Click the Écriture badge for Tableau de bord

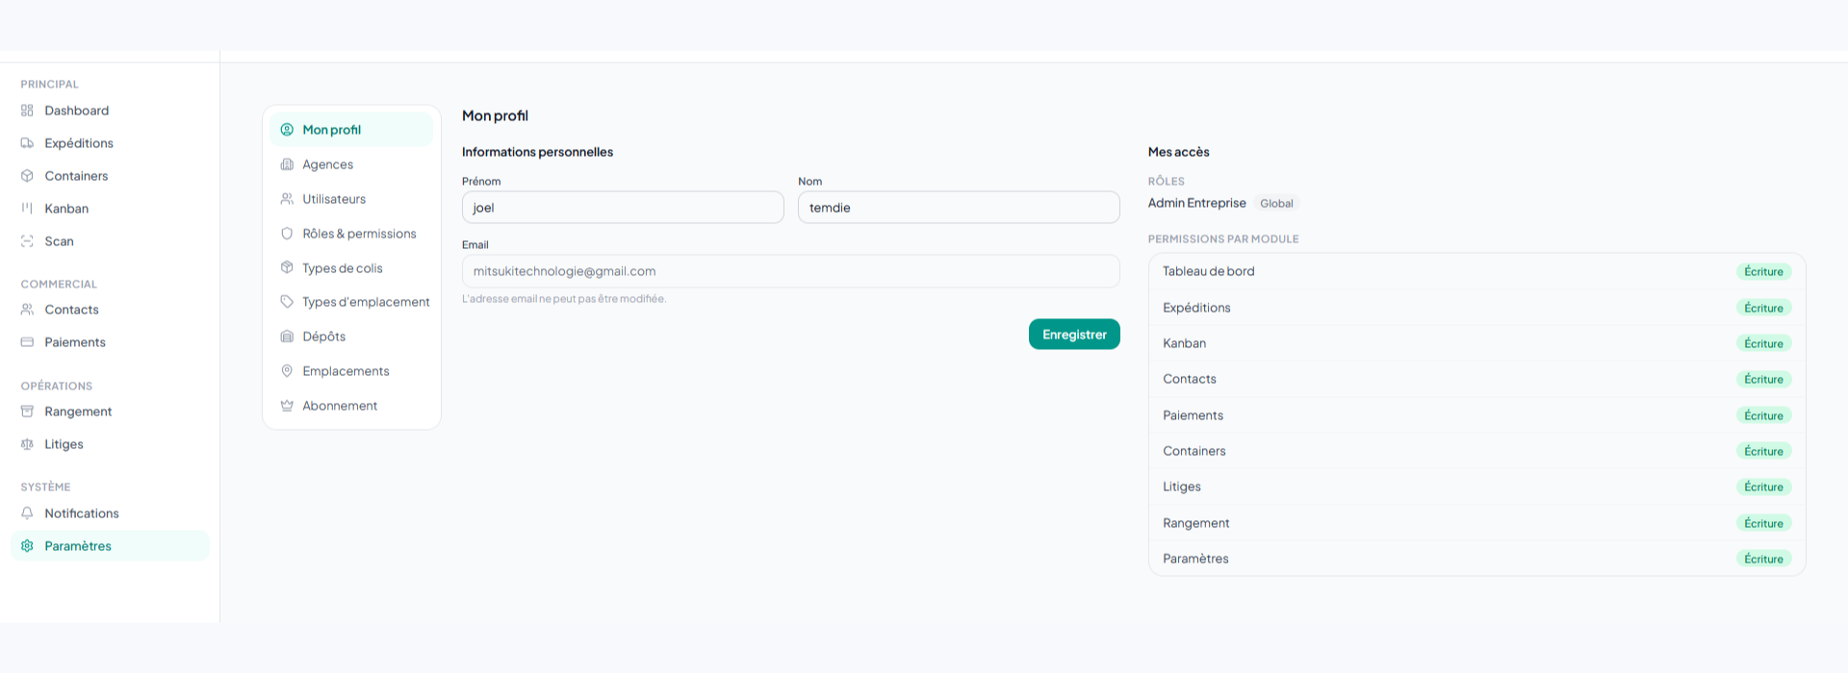point(1763,272)
